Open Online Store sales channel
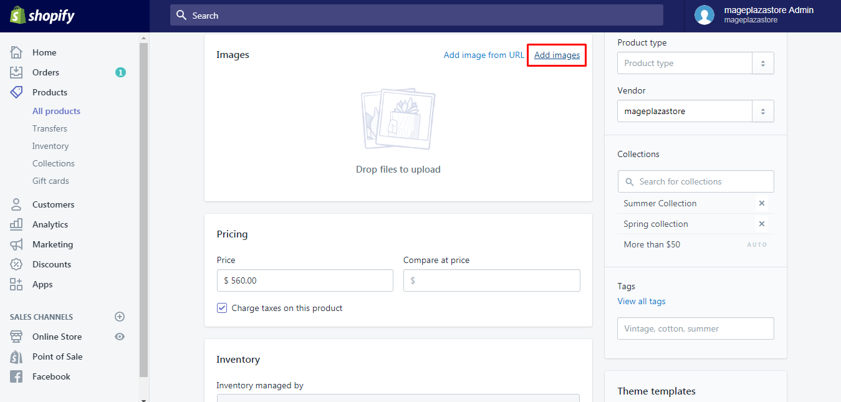The width and height of the screenshot is (841, 402). point(57,337)
